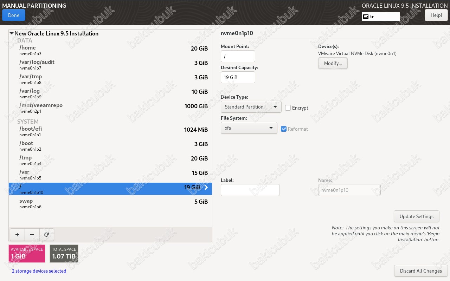The width and height of the screenshot is (450, 281).
Task: Toggle the Reformat checkbox
Action: pos(284,129)
